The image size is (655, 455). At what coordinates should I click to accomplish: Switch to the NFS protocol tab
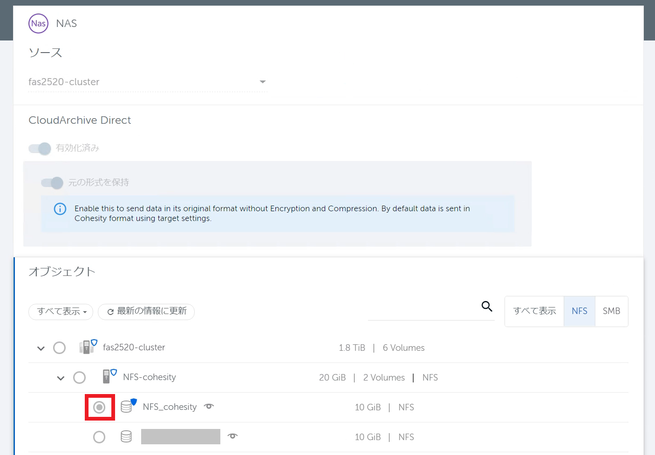580,311
